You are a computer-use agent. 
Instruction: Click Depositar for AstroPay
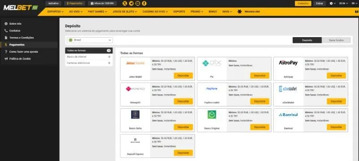click(336, 76)
